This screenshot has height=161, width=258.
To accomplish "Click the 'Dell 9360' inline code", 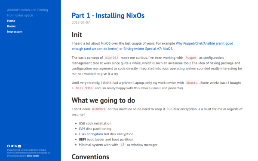I will pyautogui.click(x=84, y=88).
